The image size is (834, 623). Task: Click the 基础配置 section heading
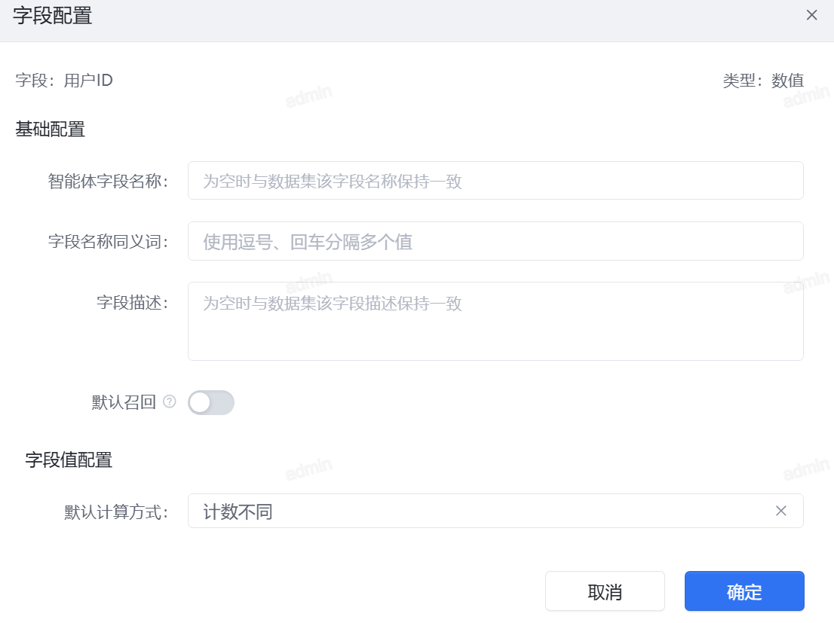coord(50,129)
